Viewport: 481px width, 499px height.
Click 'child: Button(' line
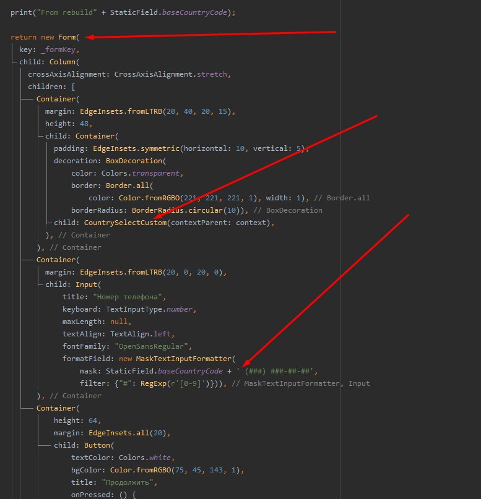(x=84, y=446)
